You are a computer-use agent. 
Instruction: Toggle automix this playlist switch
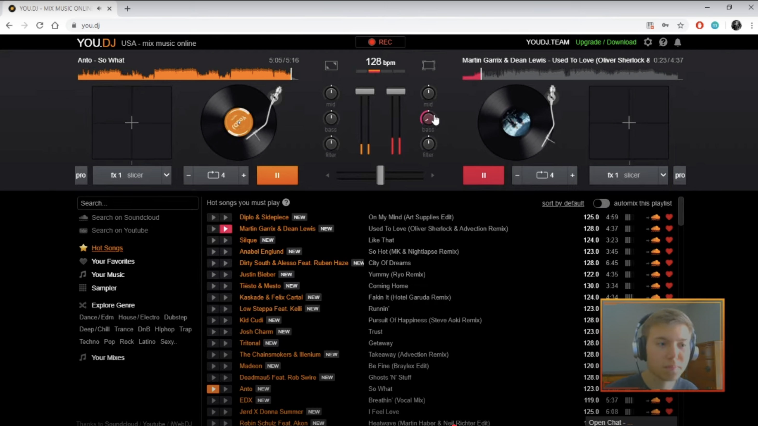click(x=601, y=203)
